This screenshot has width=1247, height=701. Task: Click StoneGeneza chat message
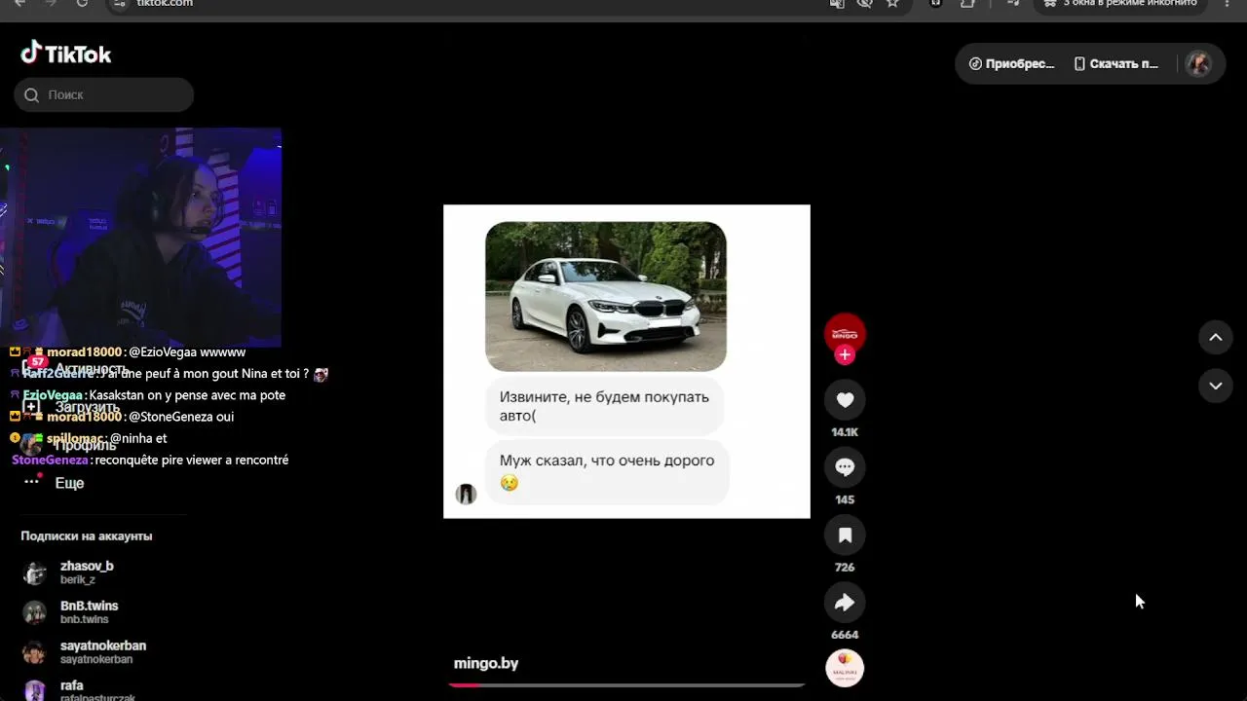pyautogui.click(x=150, y=460)
